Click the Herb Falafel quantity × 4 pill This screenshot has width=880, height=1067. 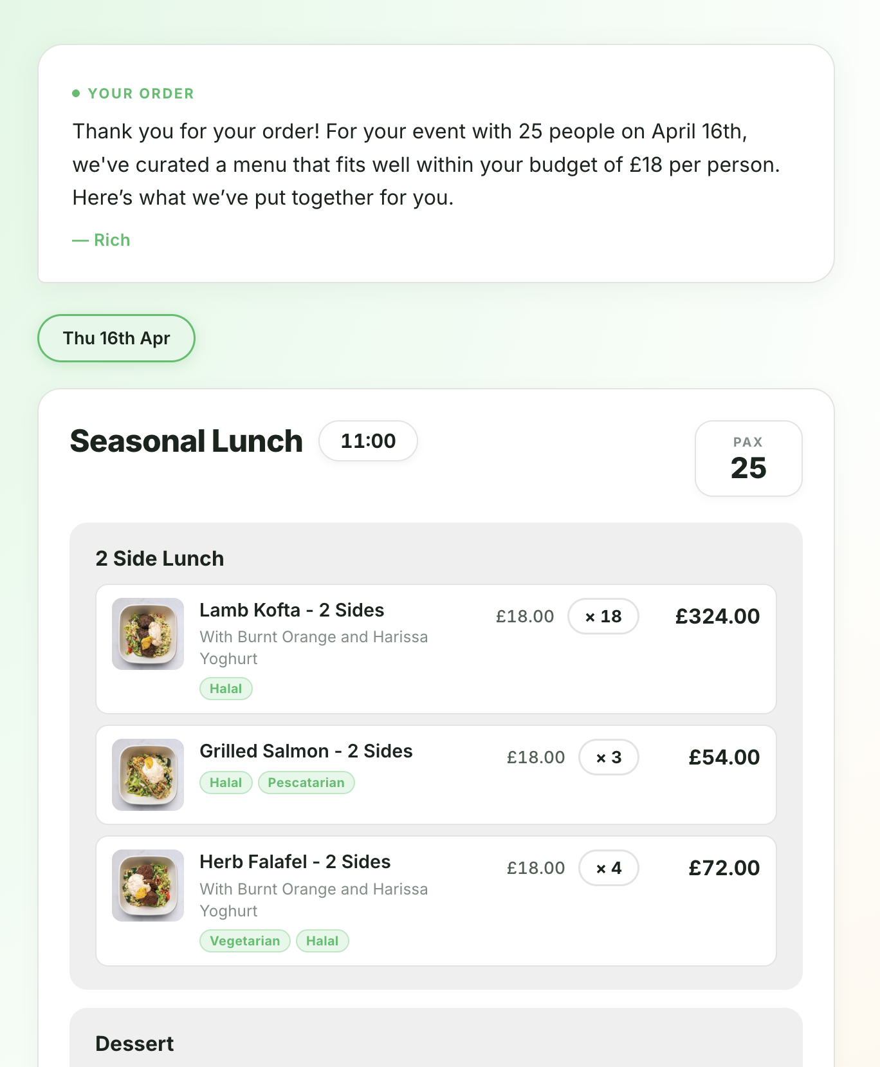tap(609, 868)
